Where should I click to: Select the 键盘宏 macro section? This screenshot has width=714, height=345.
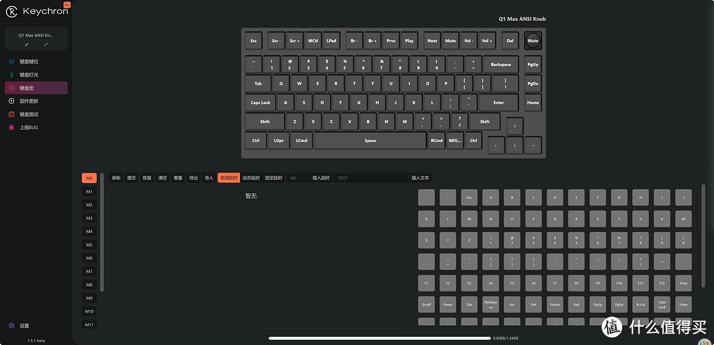[x=36, y=88]
